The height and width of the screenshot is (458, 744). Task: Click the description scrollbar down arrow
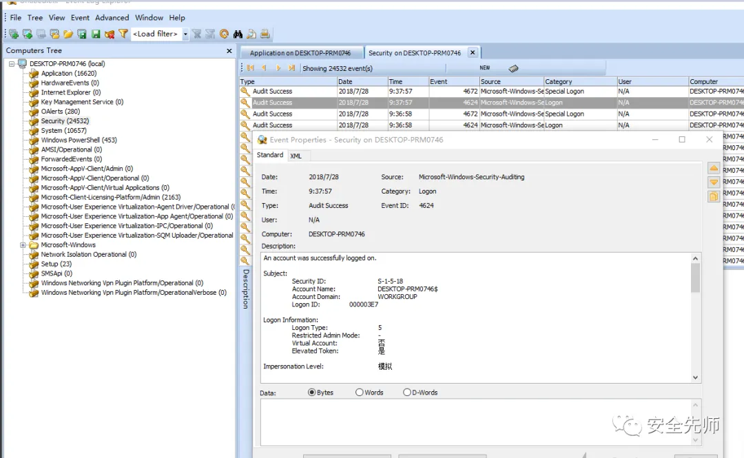695,378
